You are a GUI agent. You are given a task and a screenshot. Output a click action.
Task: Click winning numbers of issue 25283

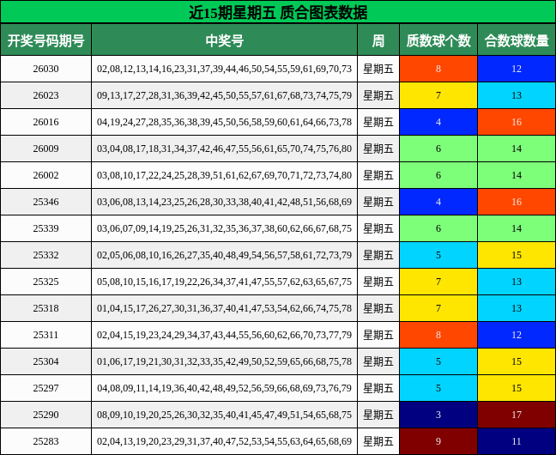coord(225,441)
